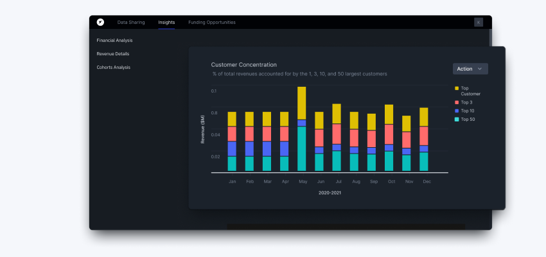Click the tall May bar's teal segment
The width and height of the screenshot is (546, 257).
pos(302,148)
